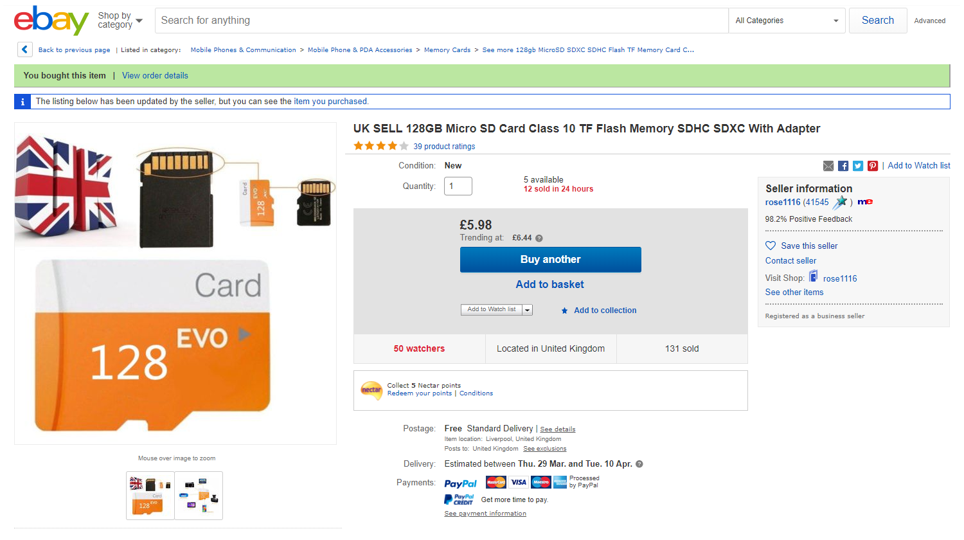Click the Quantity input box
The image size is (964, 540).
click(458, 186)
